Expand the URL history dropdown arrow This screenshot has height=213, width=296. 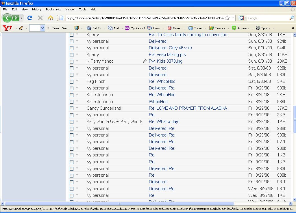pyautogui.click(x=233, y=18)
